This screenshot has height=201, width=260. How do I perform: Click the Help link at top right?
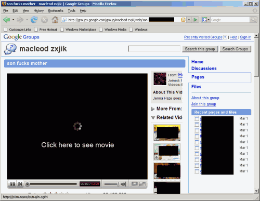233,37
